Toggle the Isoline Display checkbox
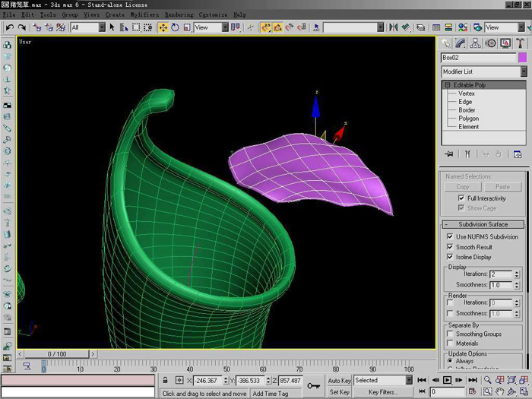The image size is (532, 399). [450, 257]
